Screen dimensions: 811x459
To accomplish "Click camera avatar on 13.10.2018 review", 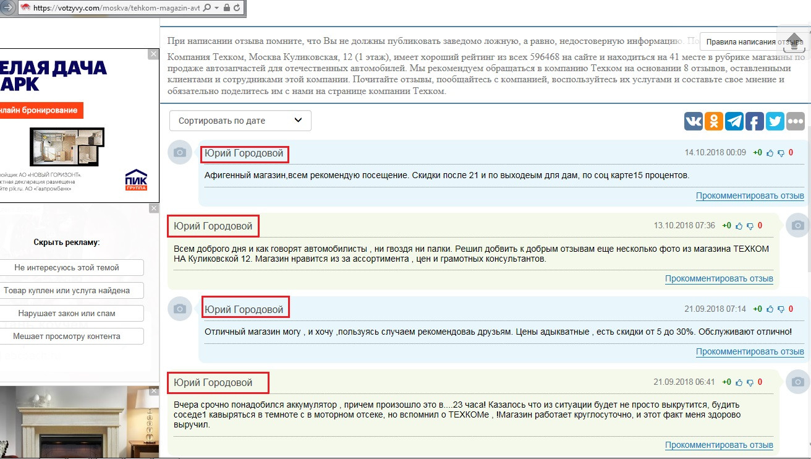I will [x=797, y=225].
